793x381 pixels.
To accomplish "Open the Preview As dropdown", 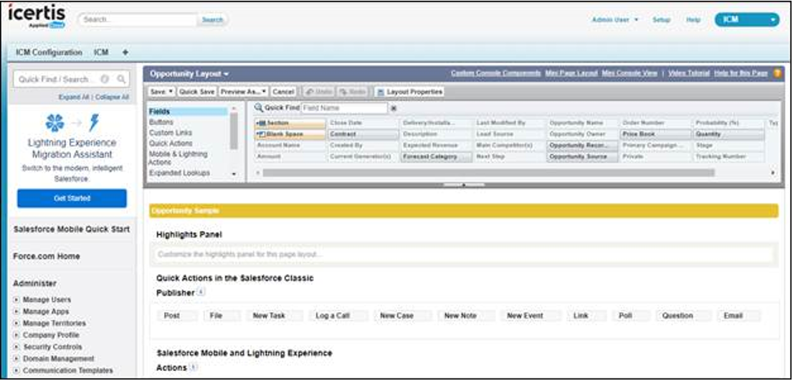I will click(244, 92).
